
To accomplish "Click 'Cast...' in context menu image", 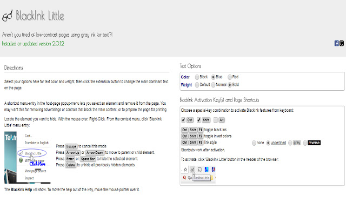I will click(x=28, y=136).
